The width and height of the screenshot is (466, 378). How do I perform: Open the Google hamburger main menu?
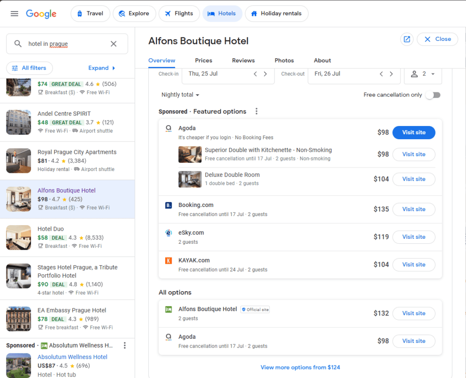pos(15,14)
